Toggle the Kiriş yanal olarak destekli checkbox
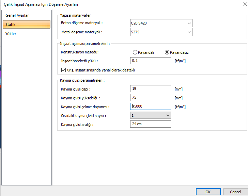Screen dimensions: 248x196 coord(63,70)
